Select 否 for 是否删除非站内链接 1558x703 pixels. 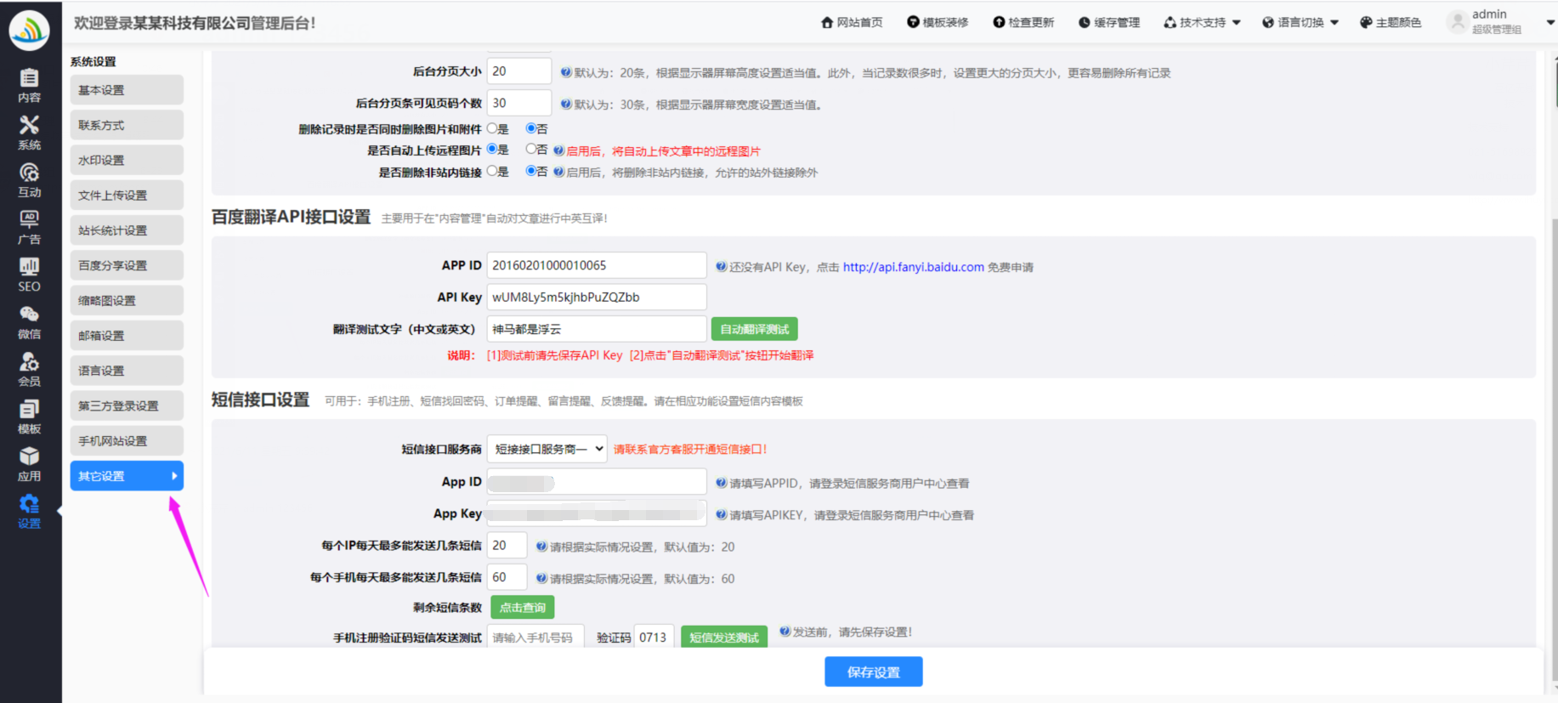[x=530, y=171]
